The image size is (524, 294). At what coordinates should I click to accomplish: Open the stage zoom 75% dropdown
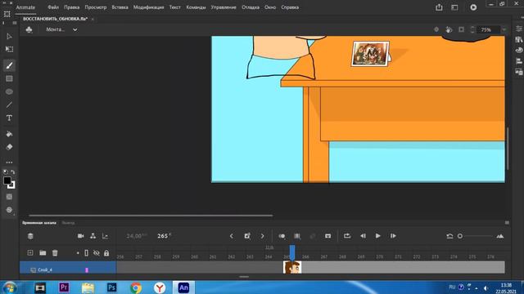[504, 29]
